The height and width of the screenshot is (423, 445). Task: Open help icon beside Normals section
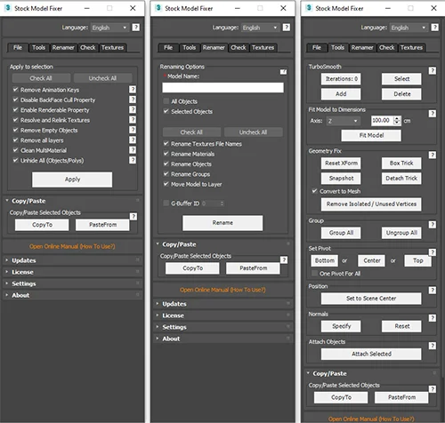[x=433, y=318]
